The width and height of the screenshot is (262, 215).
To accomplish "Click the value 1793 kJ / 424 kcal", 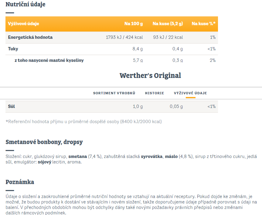I will coord(124,37).
